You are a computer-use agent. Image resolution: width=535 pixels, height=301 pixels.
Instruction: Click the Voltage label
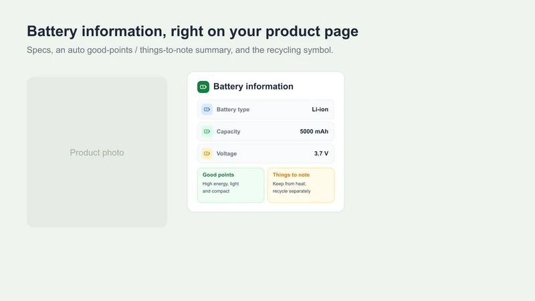(227, 154)
